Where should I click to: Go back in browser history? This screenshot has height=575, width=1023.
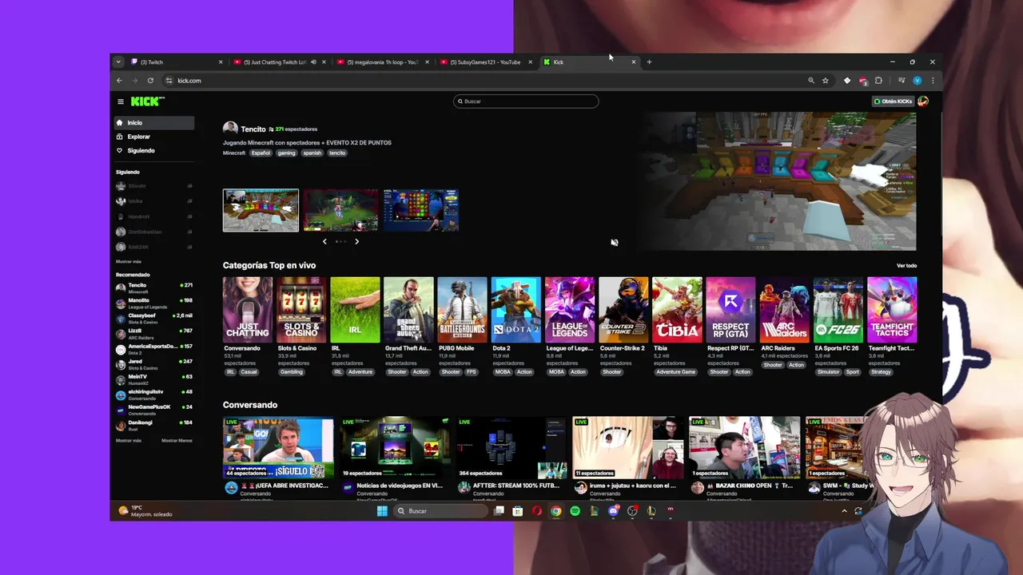click(119, 81)
